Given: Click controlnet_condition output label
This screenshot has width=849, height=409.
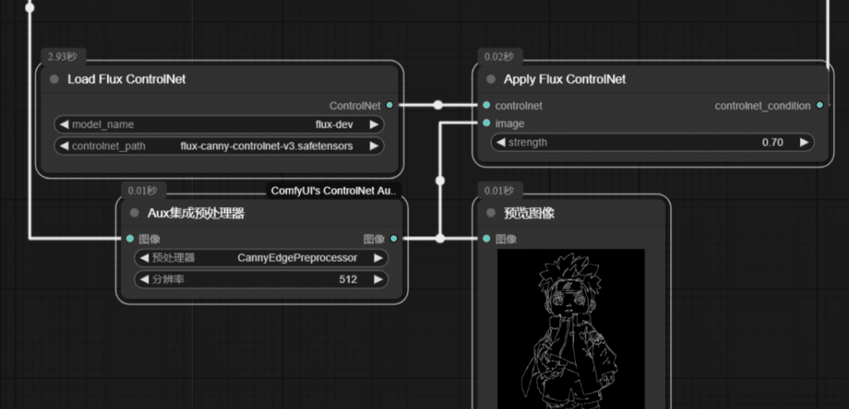Looking at the screenshot, I should tap(763, 106).
